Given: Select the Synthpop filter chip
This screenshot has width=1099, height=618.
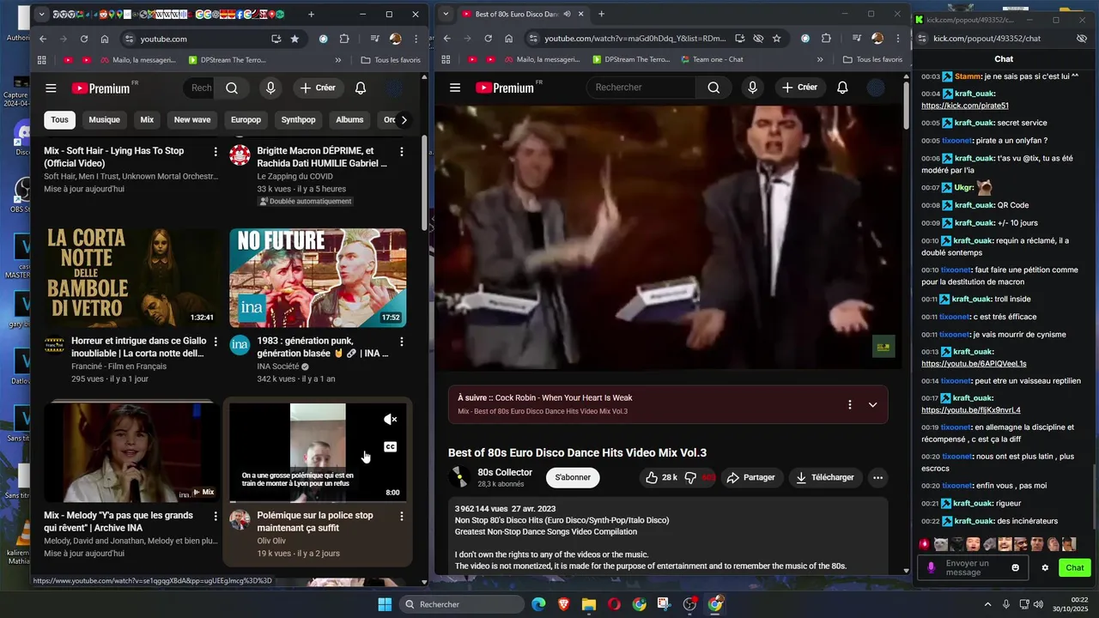Looking at the screenshot, I should 299,120.
